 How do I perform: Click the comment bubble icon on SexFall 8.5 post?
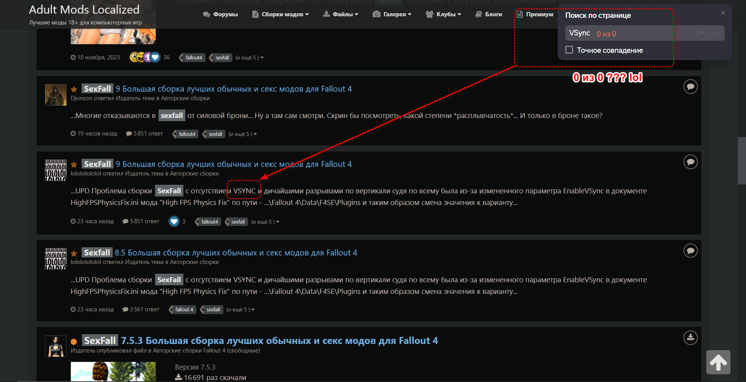690,251
